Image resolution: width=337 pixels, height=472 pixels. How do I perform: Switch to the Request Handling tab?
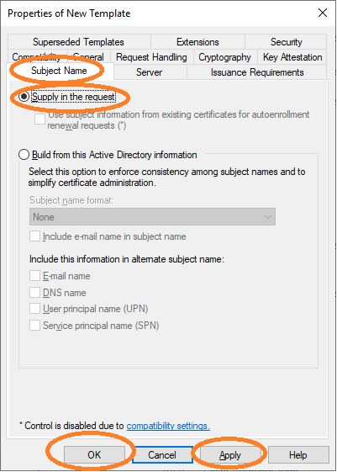151,57
